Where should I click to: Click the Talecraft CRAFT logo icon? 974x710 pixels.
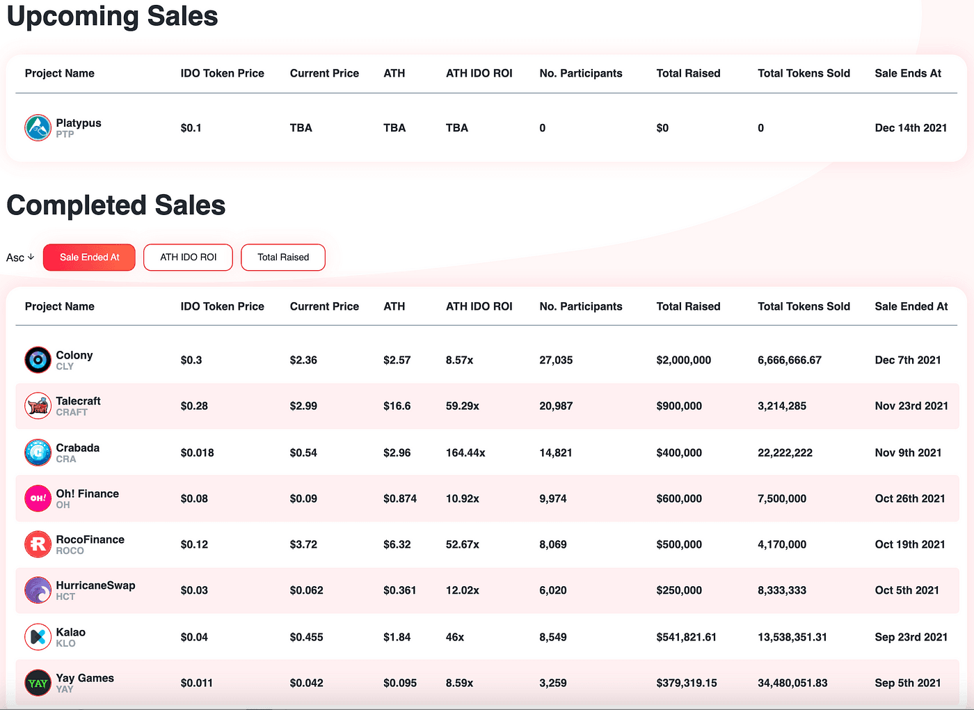[38, 406]
